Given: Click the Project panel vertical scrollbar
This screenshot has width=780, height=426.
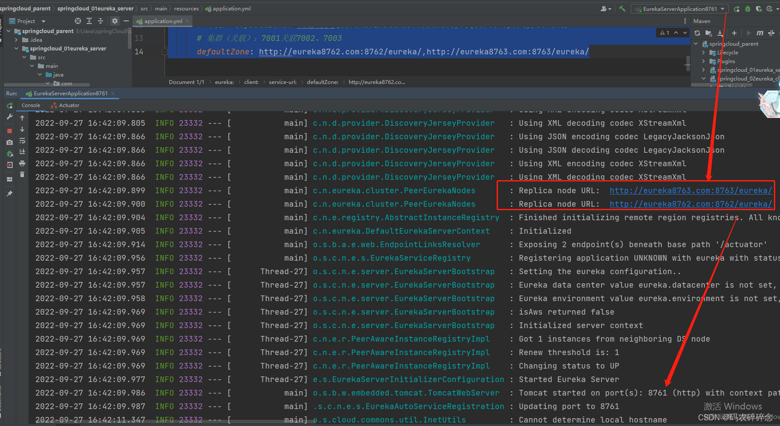Looking at the screenshot, I should coord(130,38).
